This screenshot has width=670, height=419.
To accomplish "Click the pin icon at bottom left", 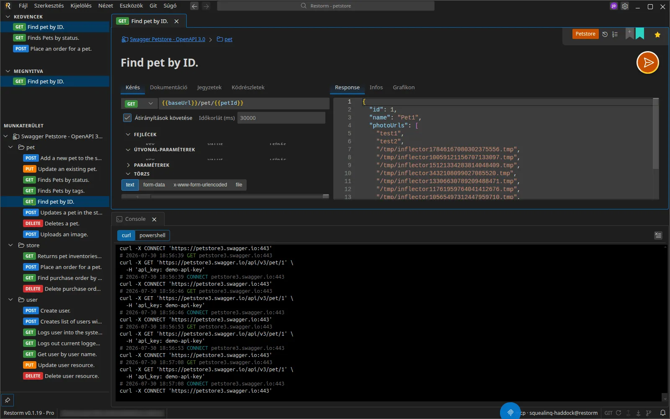I will coord(8,400).
